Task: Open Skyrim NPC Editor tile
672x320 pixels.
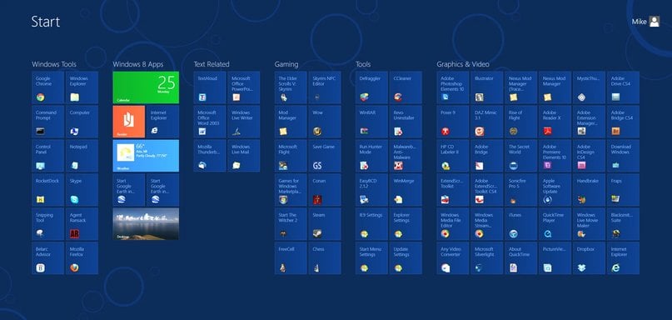Action: point(325,87)
